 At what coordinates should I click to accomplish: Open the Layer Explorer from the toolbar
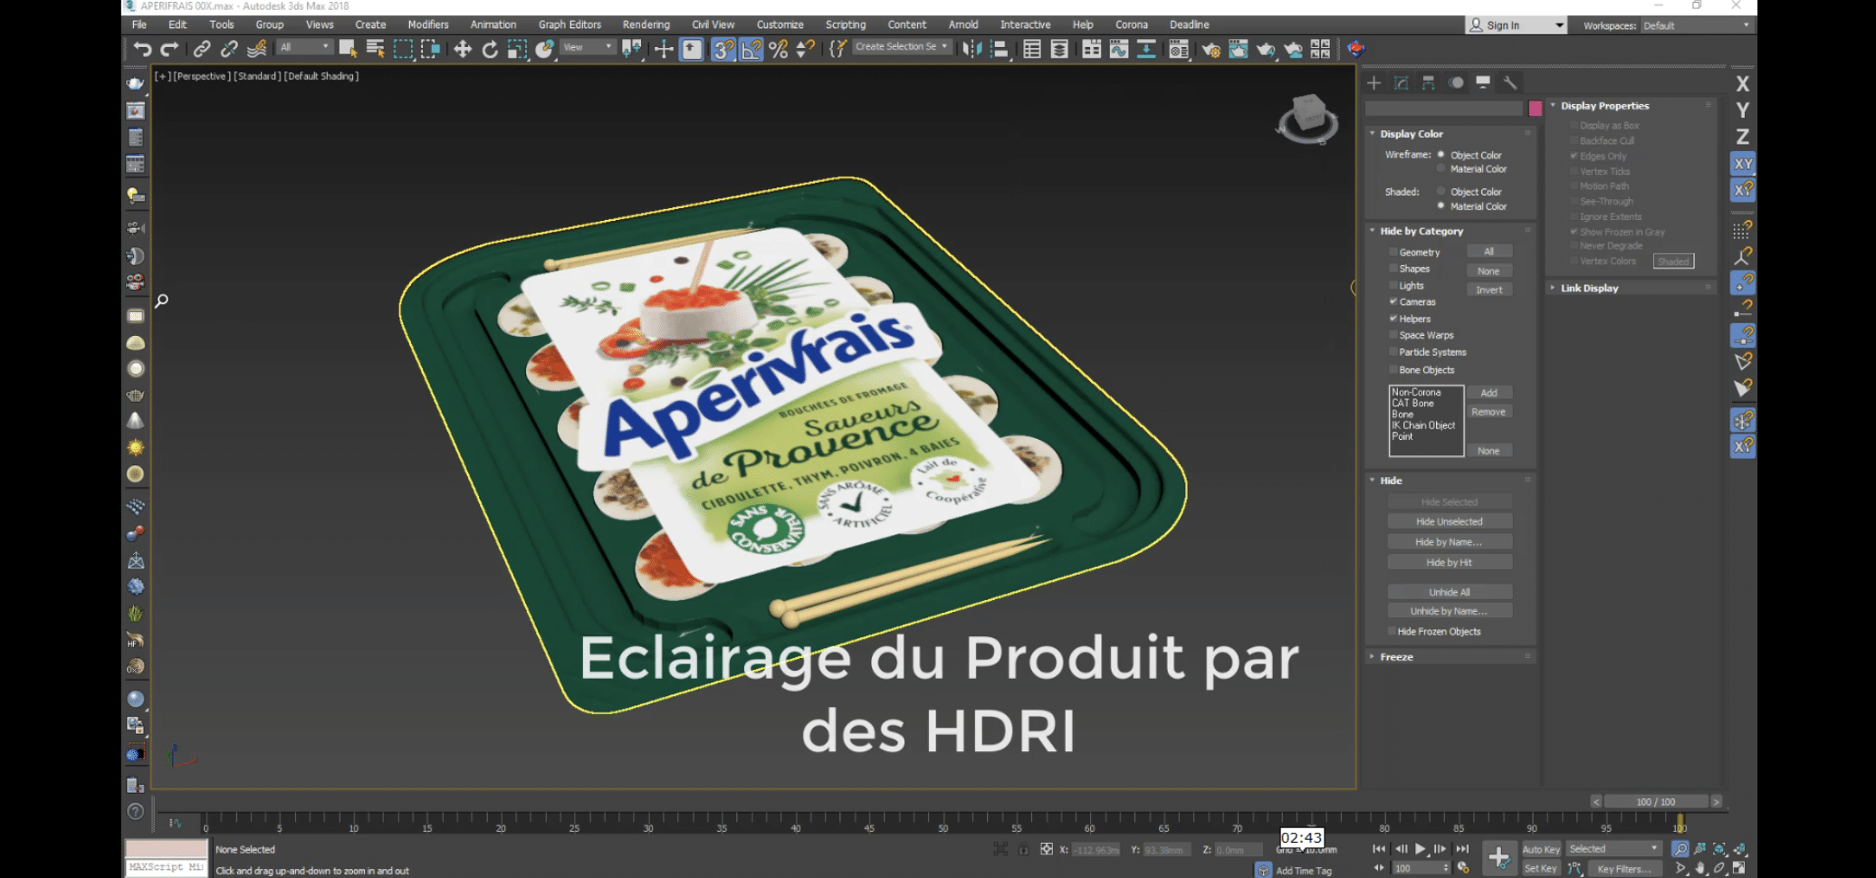click(x=1059, y=49)
